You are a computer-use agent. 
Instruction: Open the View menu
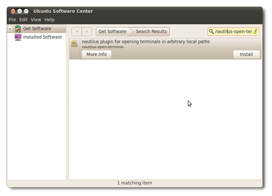tap(36, 20)
